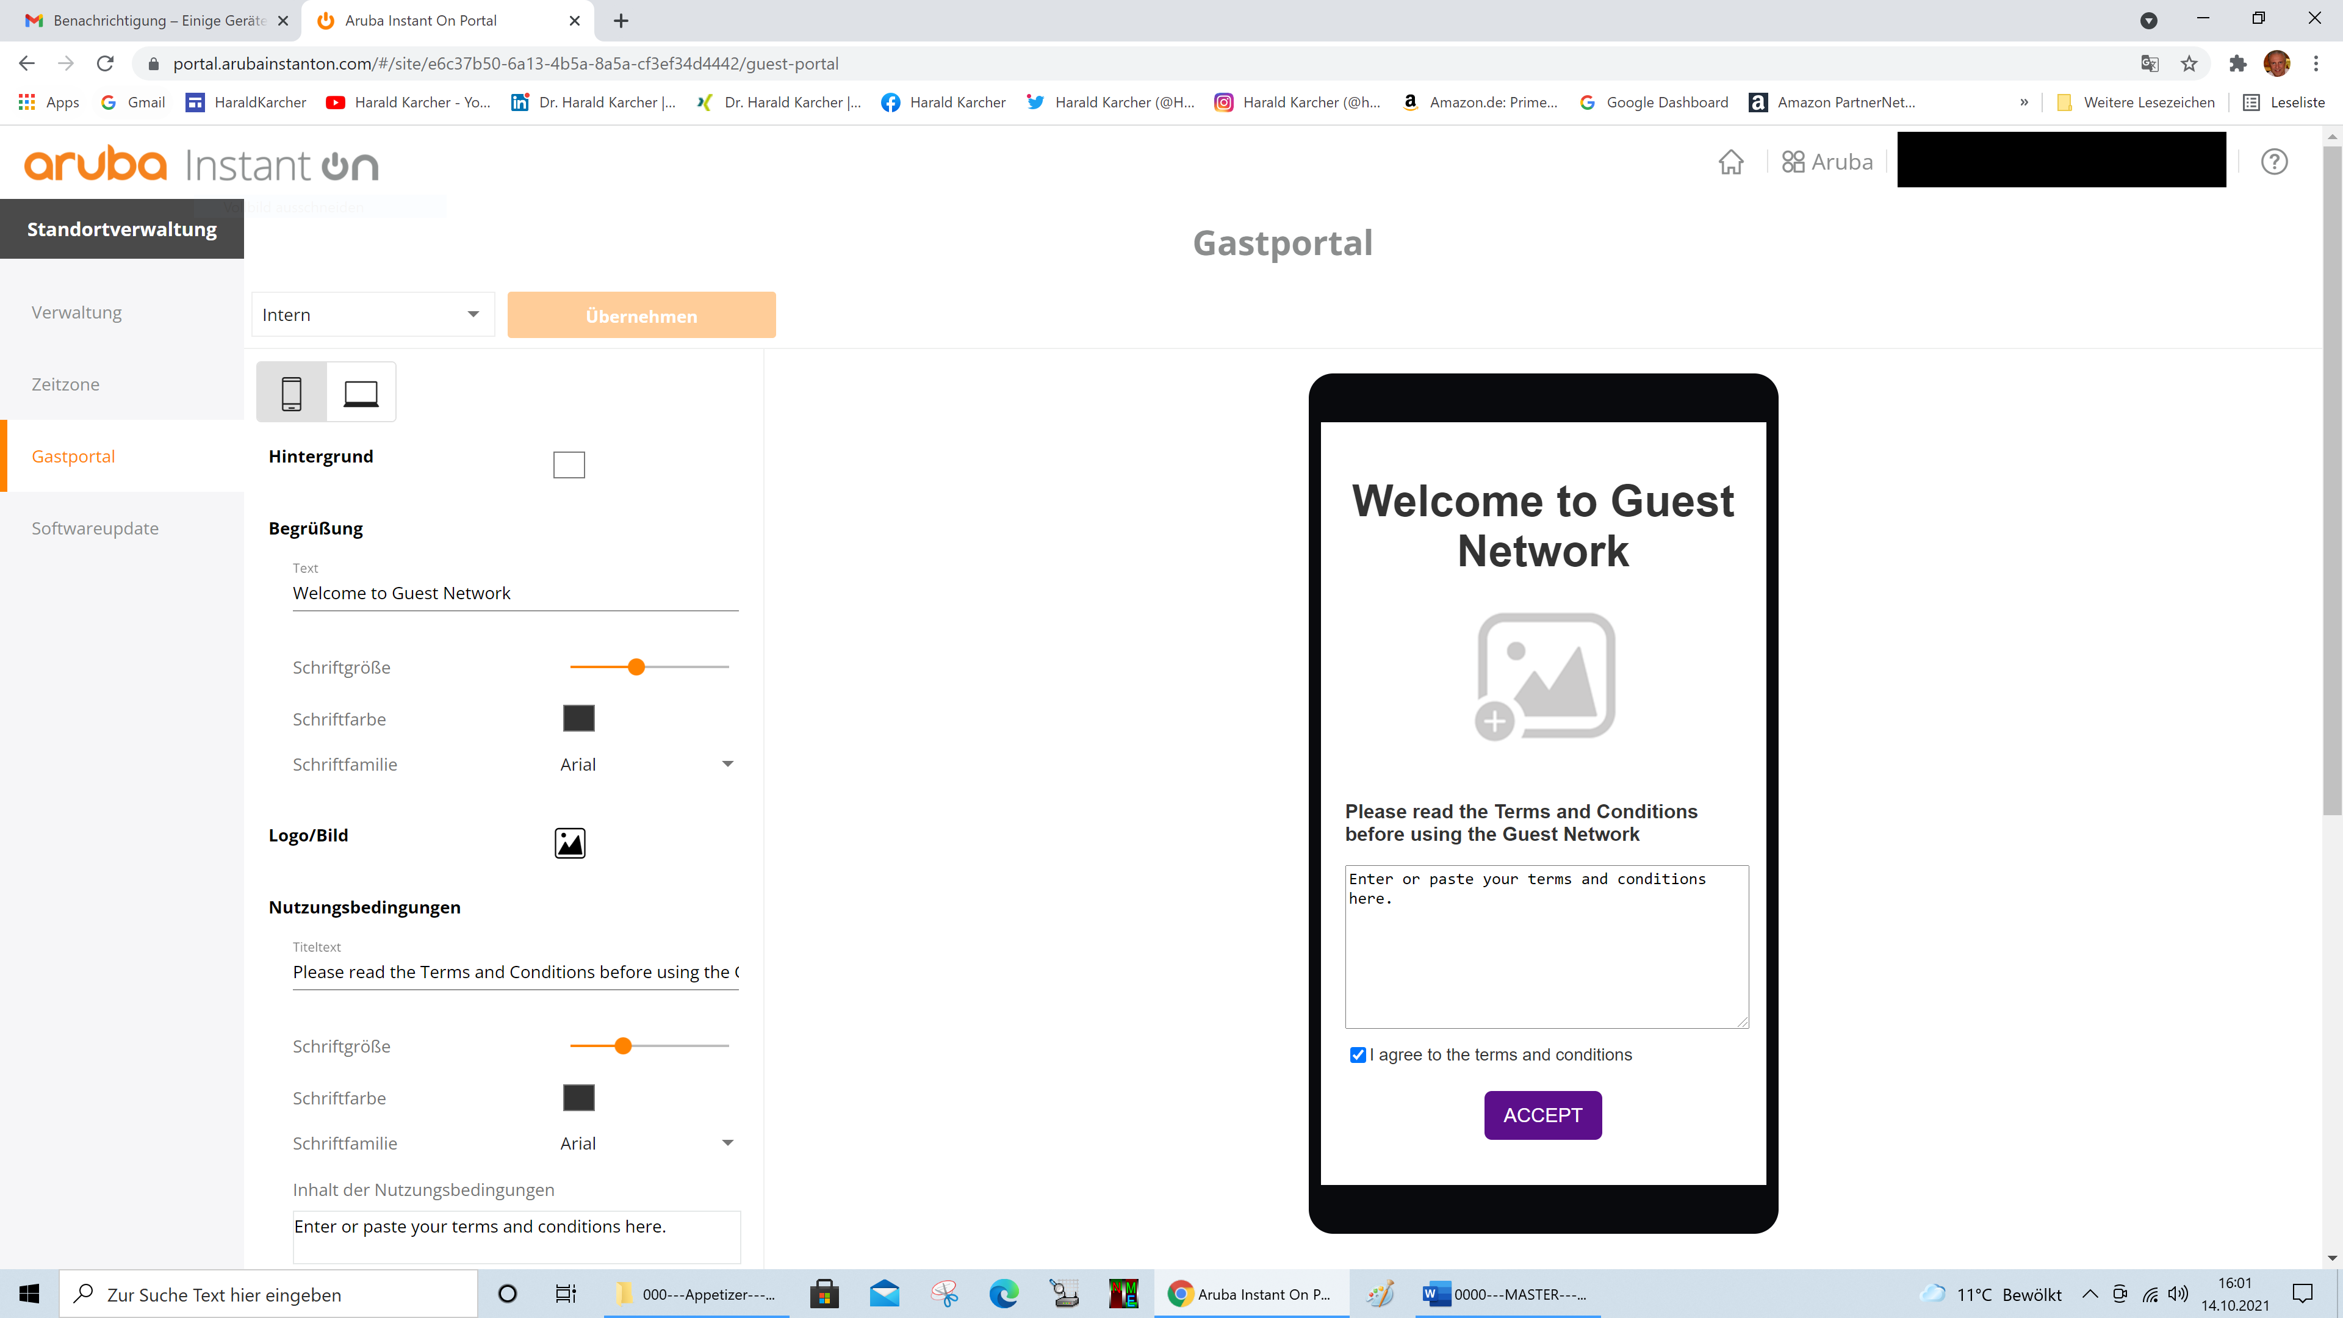
Task: Switch to mobile phone preview
Action: (x=291, y=393)
